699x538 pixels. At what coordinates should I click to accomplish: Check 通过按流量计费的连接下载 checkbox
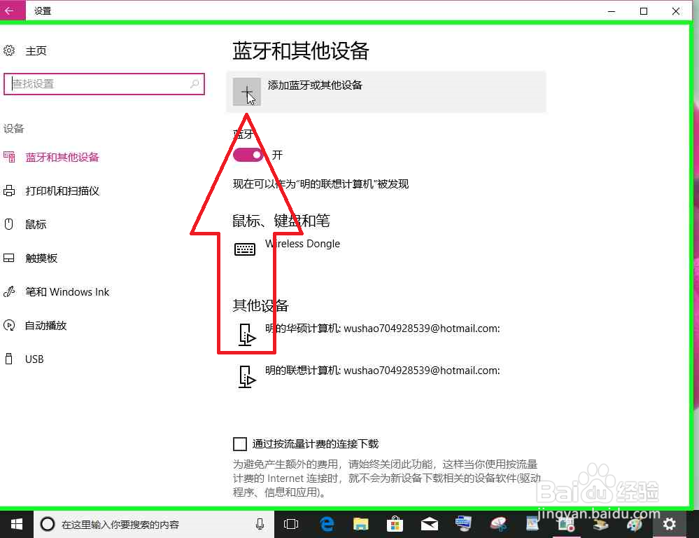click(240, 444)
